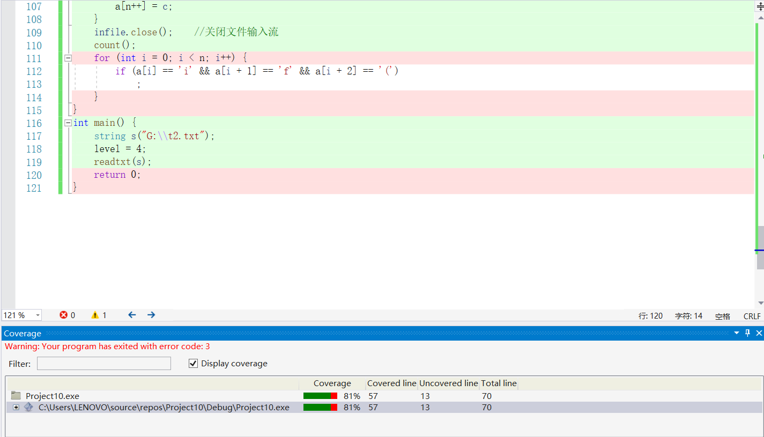Click the line indicator 行: 120
Screen dimensions: 764x437
pos(651,316)
